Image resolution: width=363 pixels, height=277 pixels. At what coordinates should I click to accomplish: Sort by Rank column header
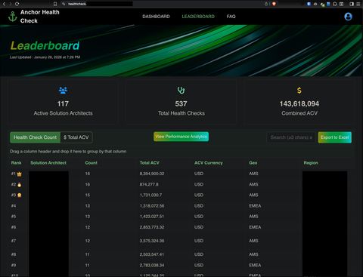click(x=16, y=163)
